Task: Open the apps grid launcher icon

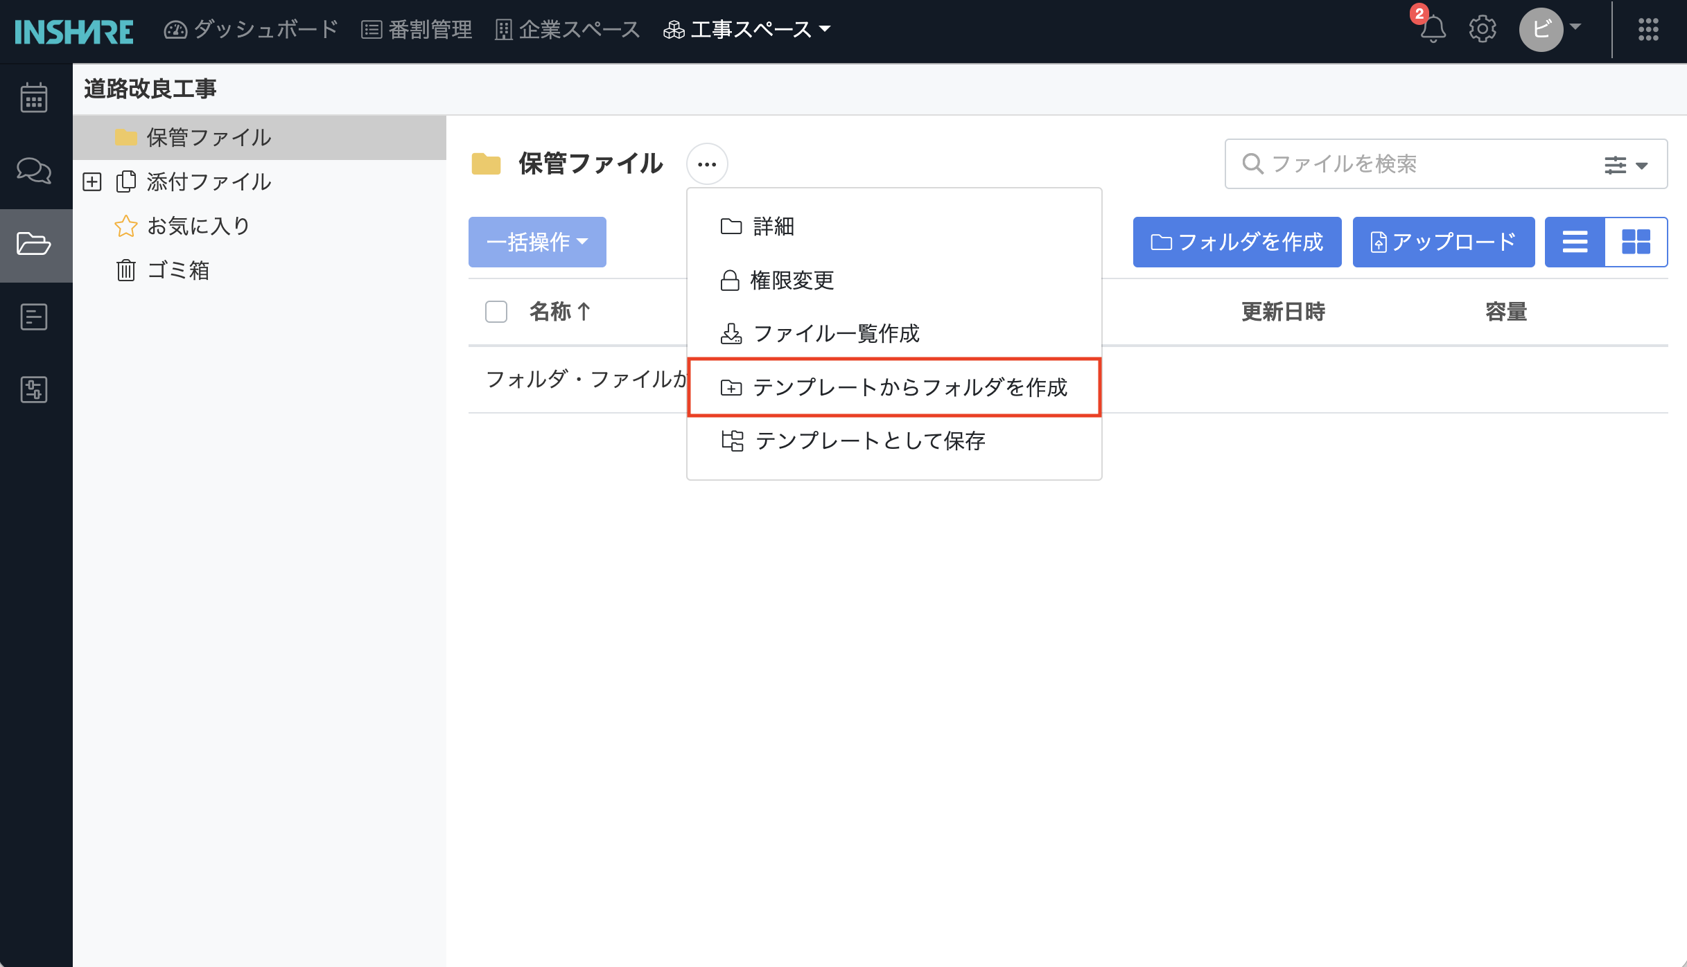Action: click(x=1648, y=29)
